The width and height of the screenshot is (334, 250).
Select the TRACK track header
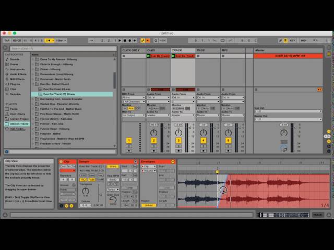(x=183, y=51)
